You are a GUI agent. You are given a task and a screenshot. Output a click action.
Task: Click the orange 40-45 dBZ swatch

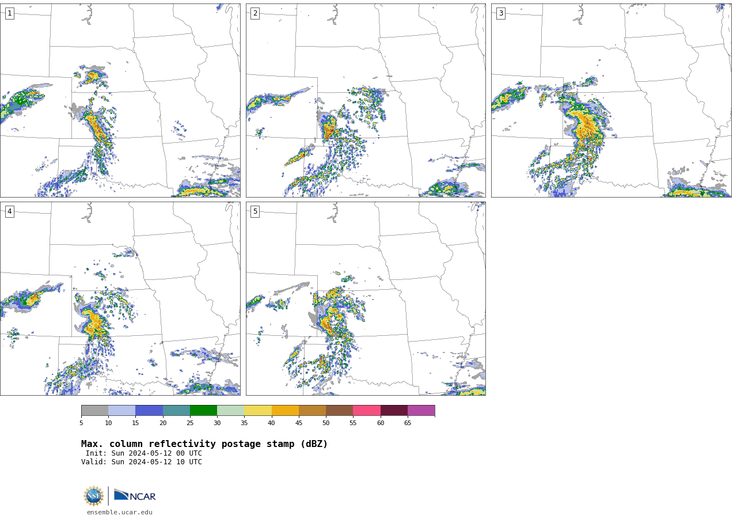pos(285,411)
